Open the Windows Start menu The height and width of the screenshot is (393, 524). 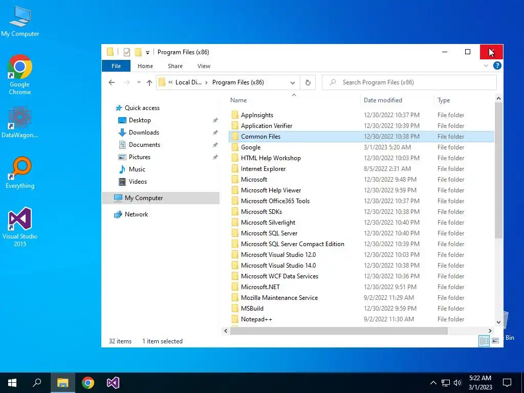(x=12, y=383)
